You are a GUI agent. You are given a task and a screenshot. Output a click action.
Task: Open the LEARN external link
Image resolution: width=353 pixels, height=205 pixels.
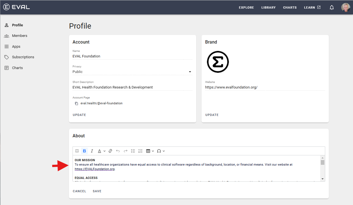click(312, 7)
